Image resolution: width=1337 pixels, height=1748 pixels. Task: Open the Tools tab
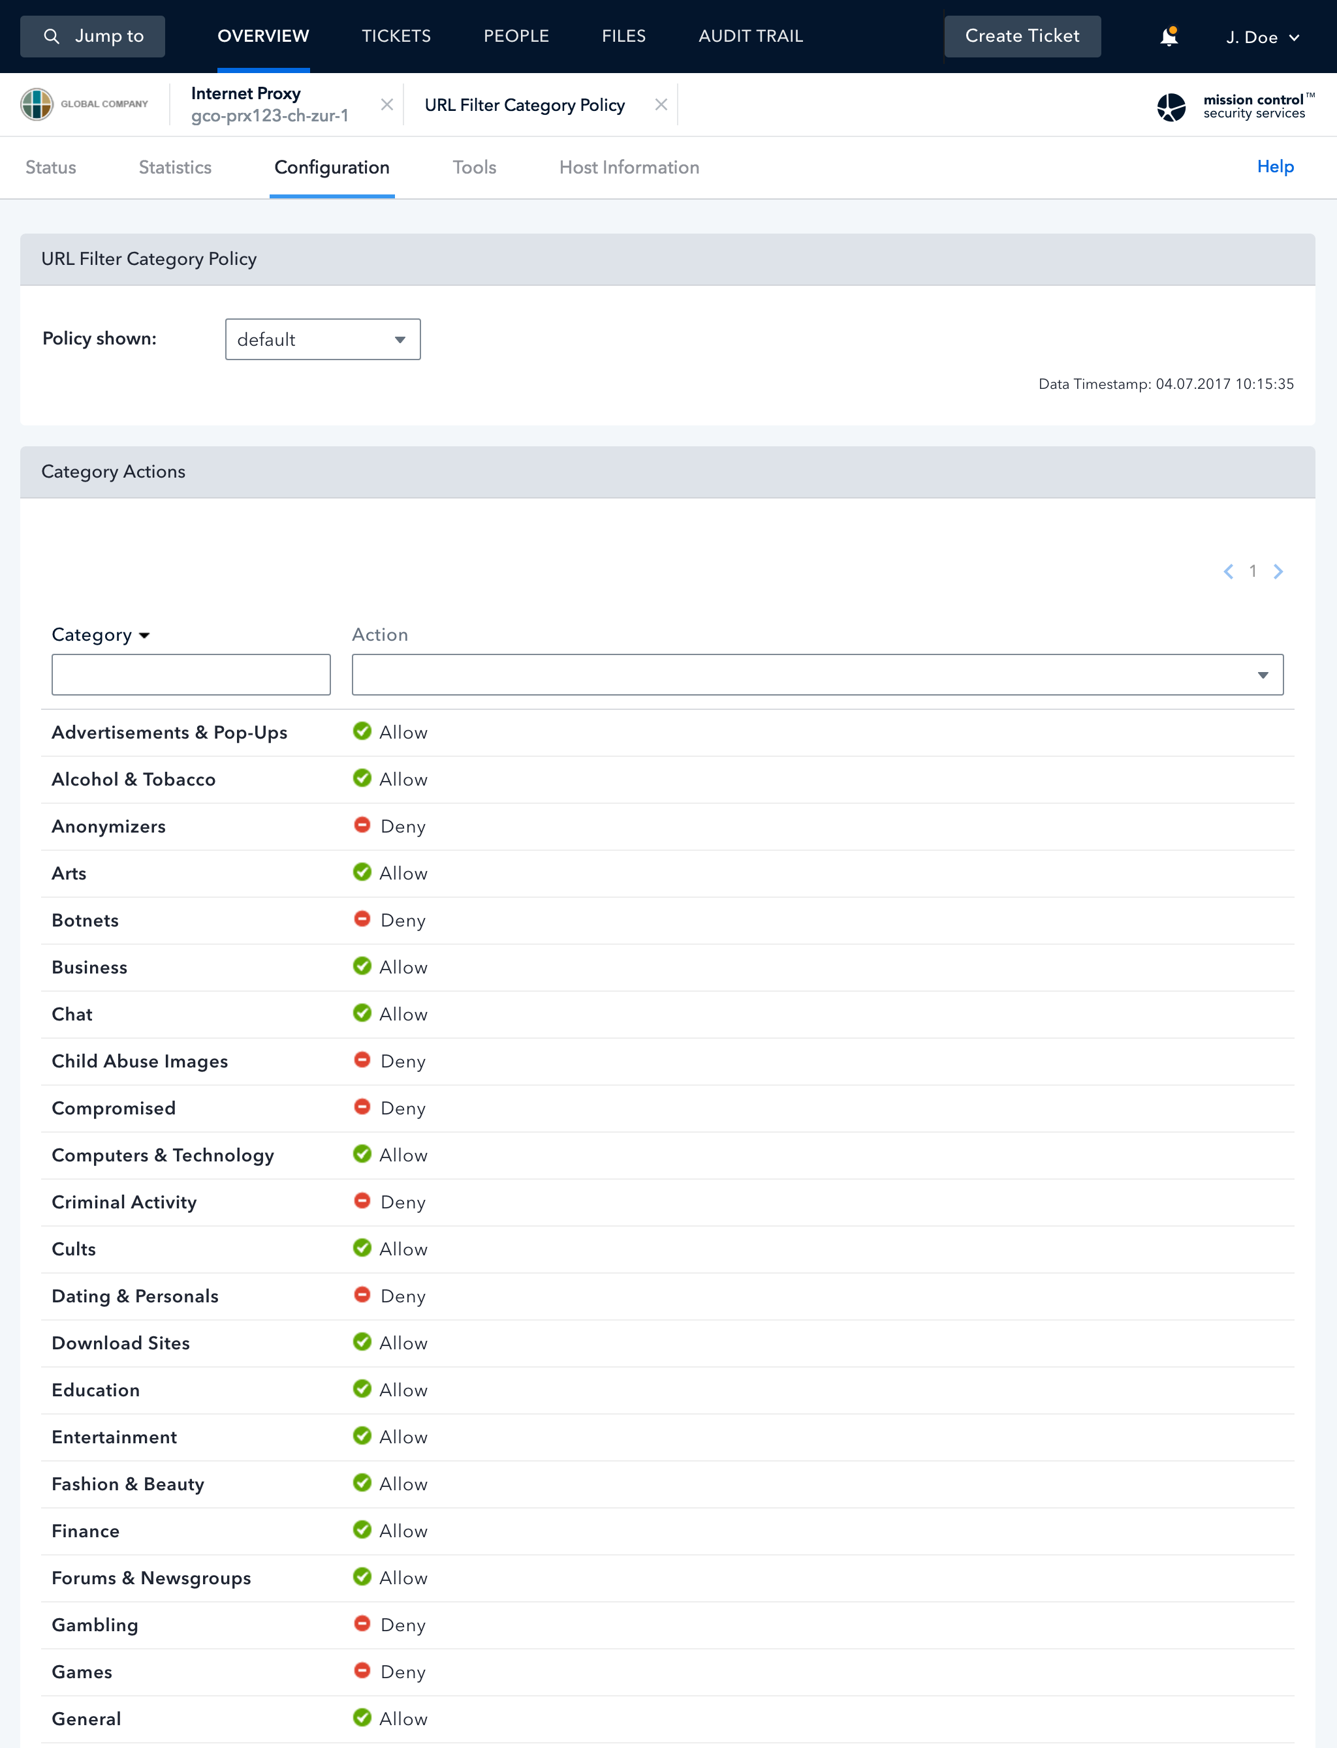click(x=475, y=167)
